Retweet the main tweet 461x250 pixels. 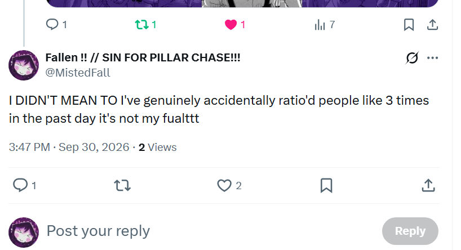click(122, 186)
